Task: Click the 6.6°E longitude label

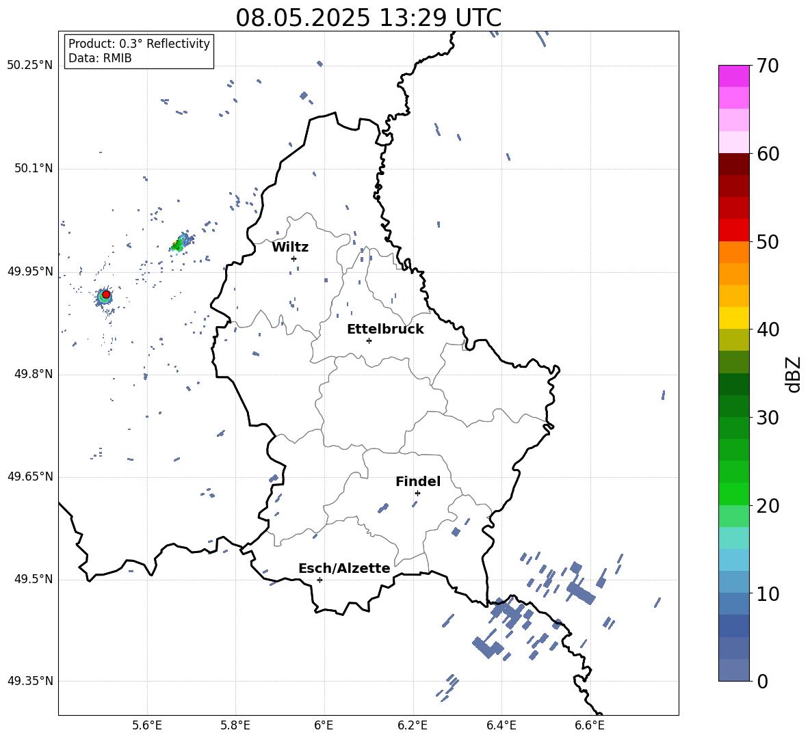Action: pyautogui.click(x=590, y=725)
